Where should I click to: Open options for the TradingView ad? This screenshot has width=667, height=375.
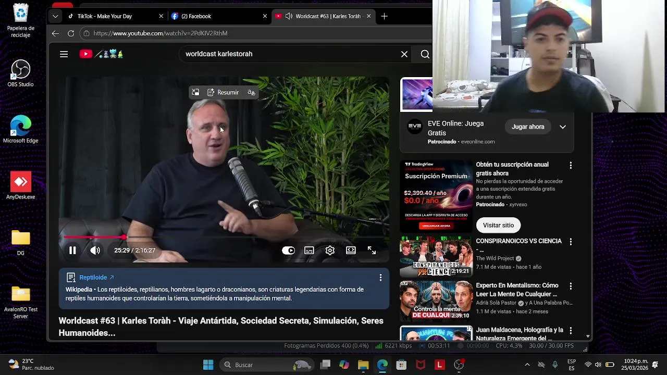point(571,165)
